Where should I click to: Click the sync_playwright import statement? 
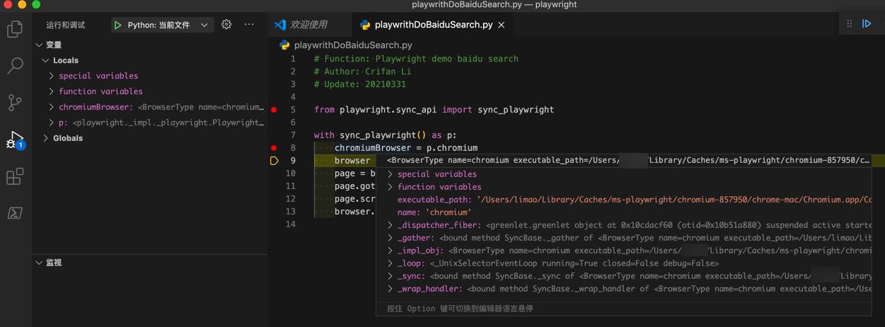tap(434, 110)
